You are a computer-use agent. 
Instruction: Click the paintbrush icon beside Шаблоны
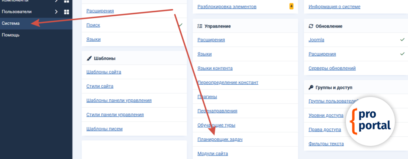click(x=89, y=58)
